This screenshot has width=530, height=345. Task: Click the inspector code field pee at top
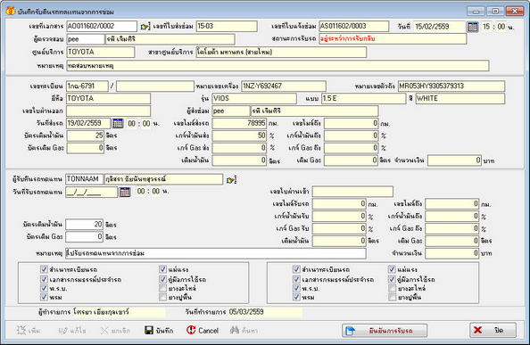click(86, 39)
